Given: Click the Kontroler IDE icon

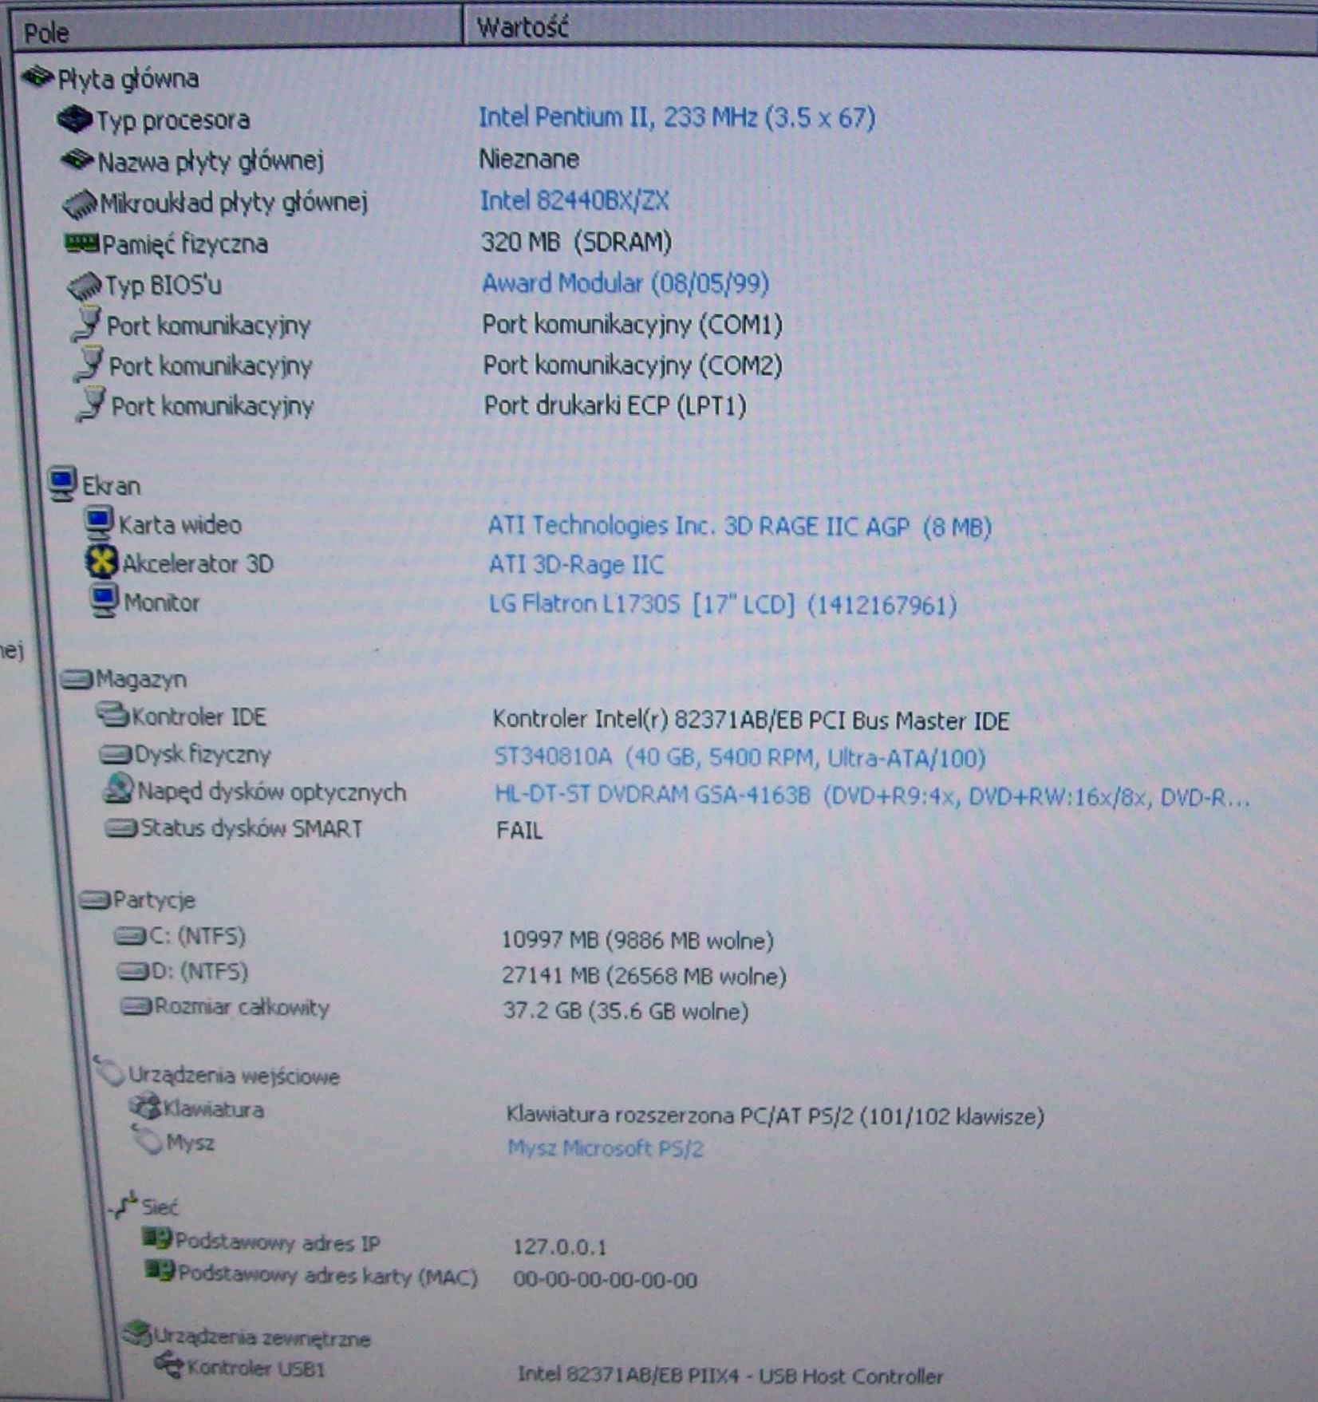Looking at the screenshot, I should (112, 715).
